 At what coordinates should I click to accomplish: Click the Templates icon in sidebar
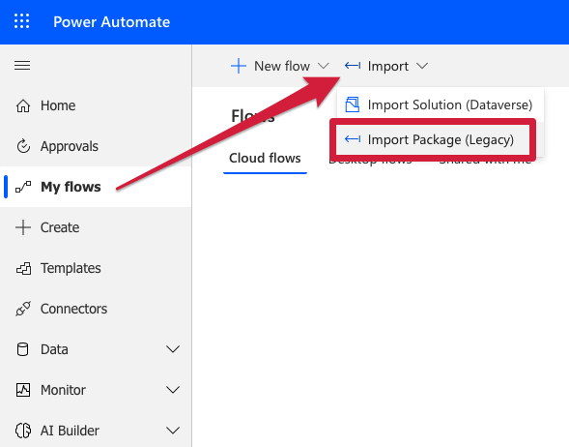tap(23, 268)
